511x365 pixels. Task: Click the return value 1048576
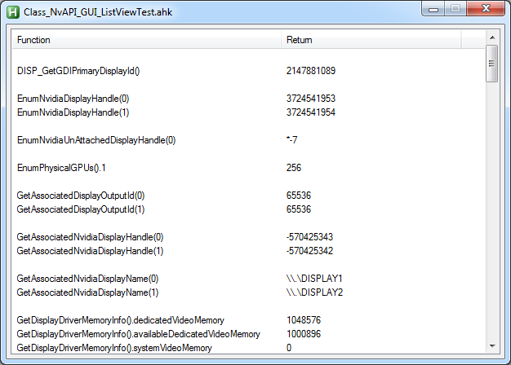(x=304, y=320)
